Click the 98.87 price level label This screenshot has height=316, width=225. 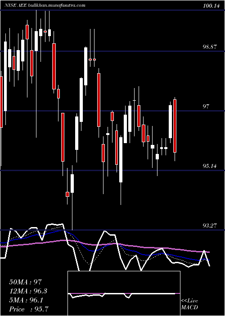(210, 47)
